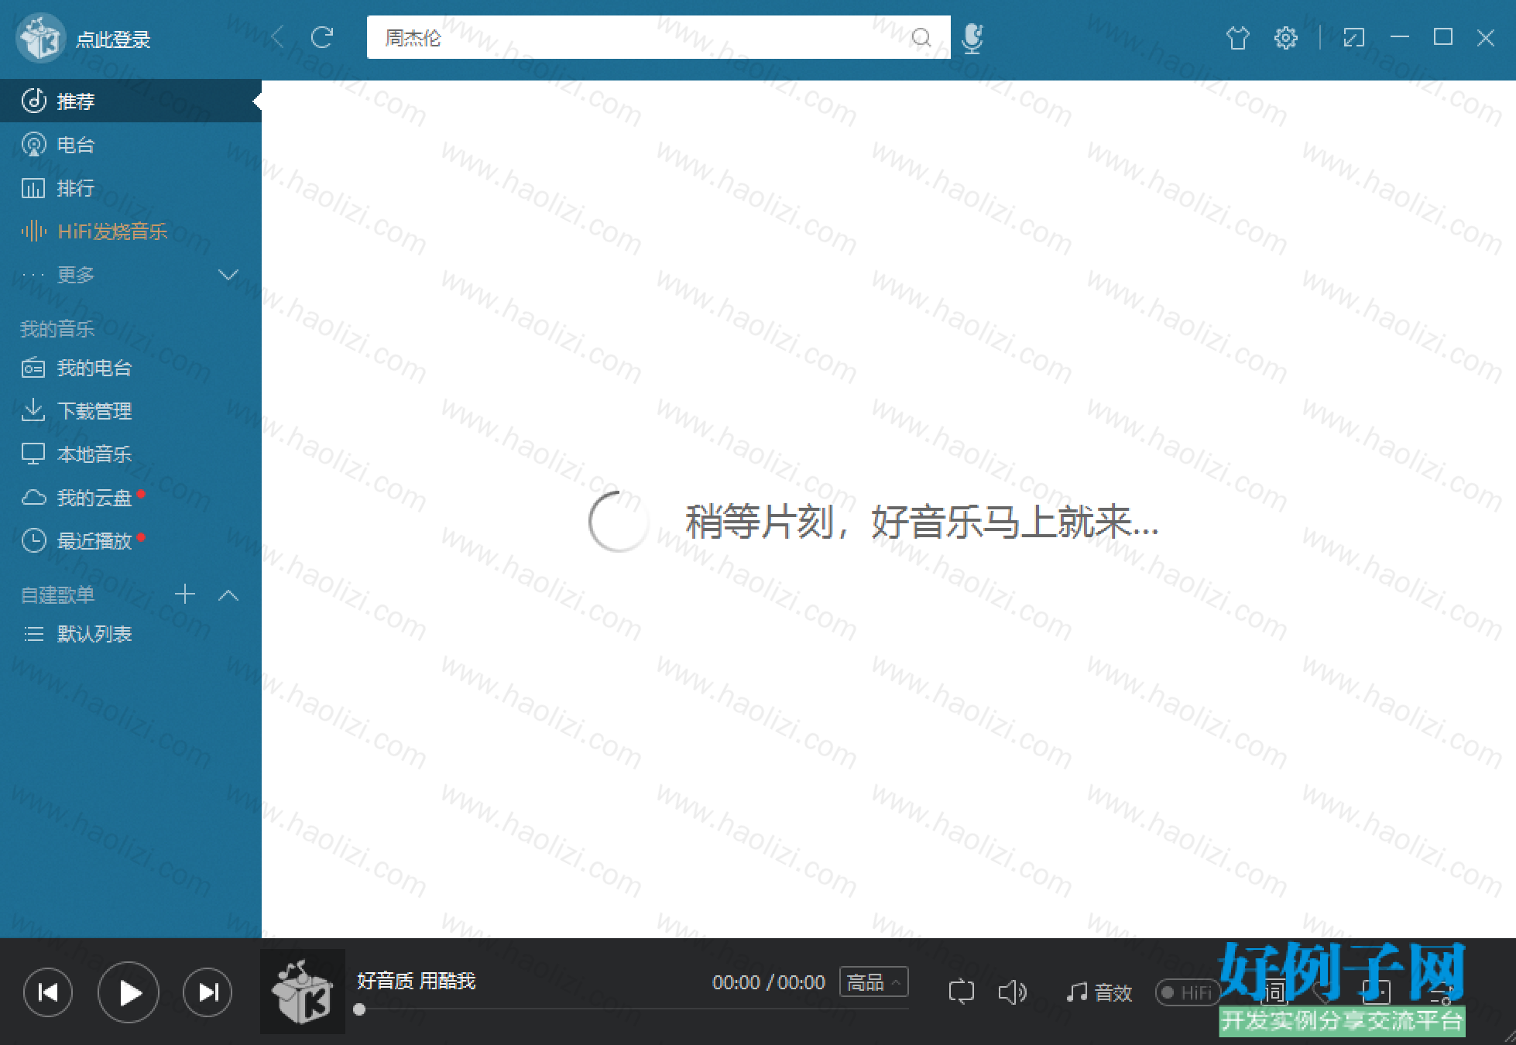Go back with the left arrow

[277, 37]
